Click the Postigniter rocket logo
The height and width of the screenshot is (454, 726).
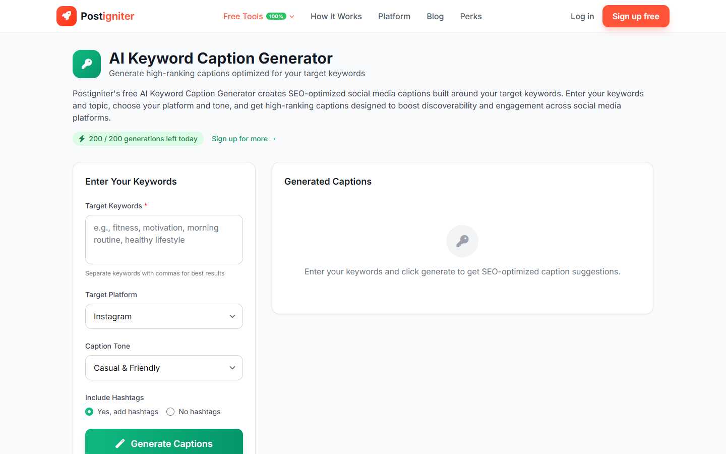67,16
